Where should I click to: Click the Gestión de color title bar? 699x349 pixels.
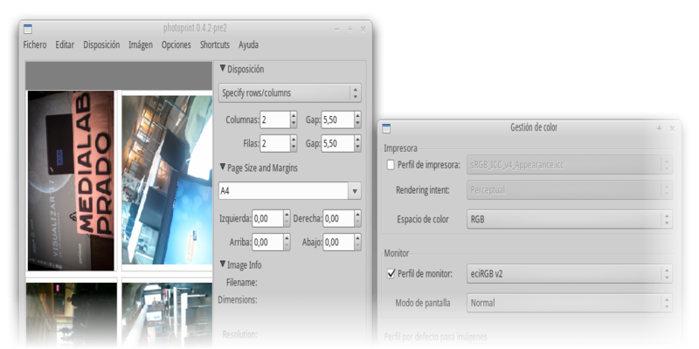click(534, 127)
